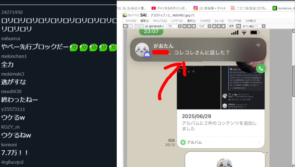Click the Niconico live icon in bookmarks bar
295x167 pixels.
[x=233, y=8]
